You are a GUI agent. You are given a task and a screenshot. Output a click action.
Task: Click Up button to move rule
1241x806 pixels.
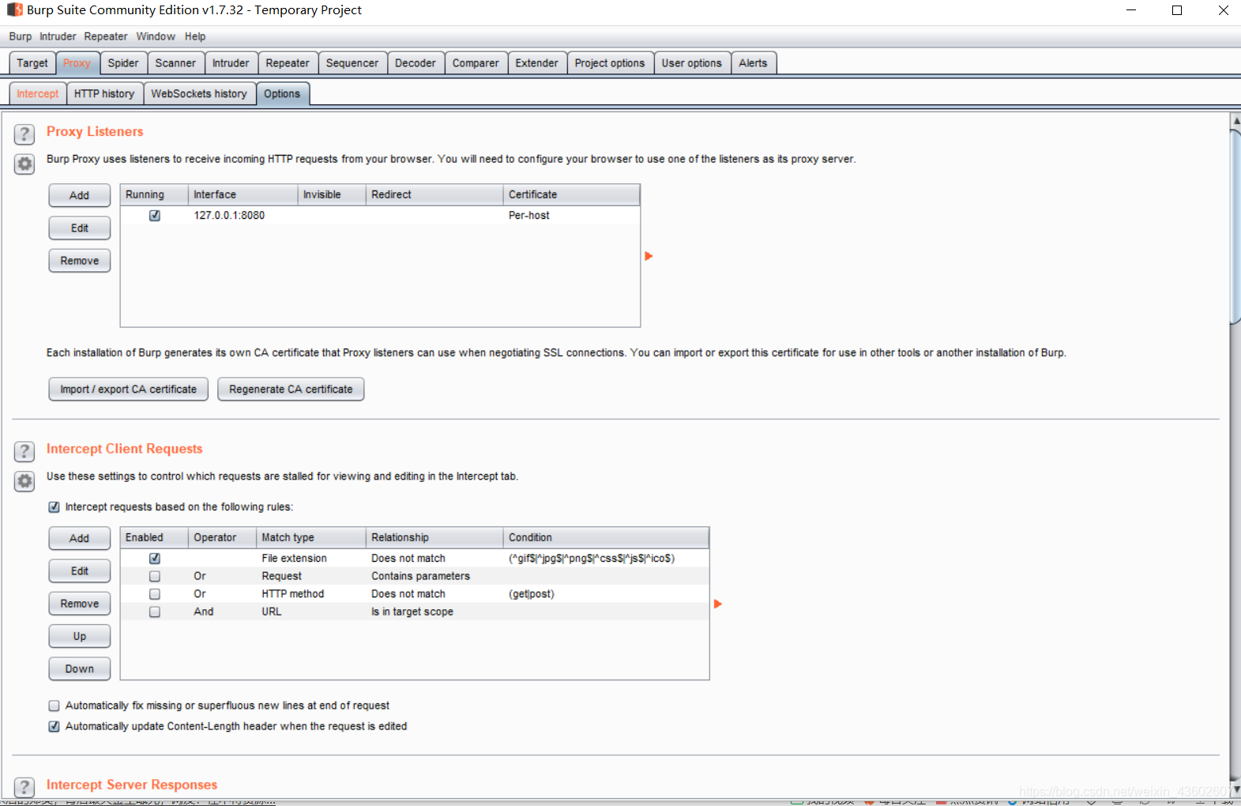80,636
